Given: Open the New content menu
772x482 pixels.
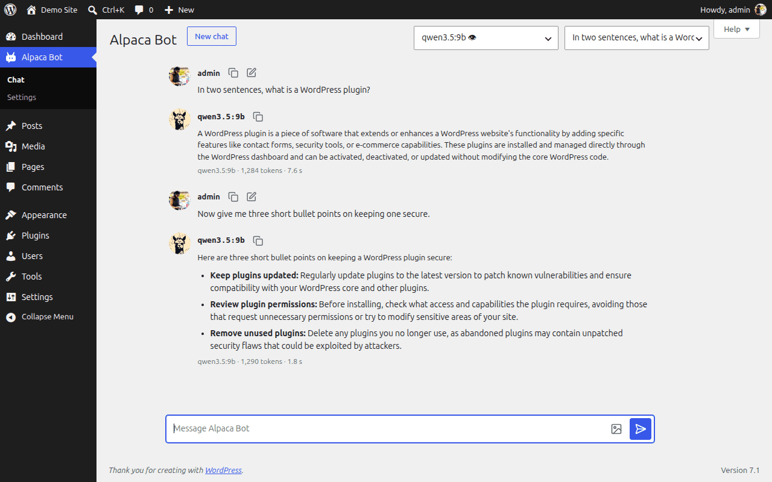Looking at the screenshot, I should 179,10.
